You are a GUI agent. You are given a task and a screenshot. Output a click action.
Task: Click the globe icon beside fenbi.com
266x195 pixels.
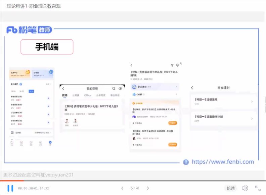coord(186,162)
